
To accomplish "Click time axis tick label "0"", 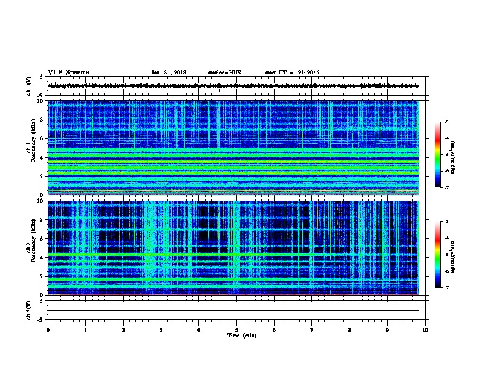I will coord(48,330).
